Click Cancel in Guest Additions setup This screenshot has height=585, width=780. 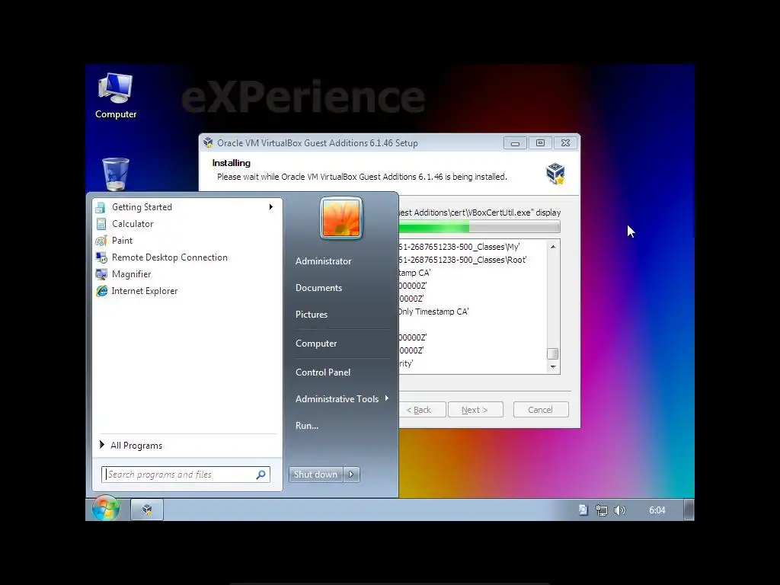541,410
